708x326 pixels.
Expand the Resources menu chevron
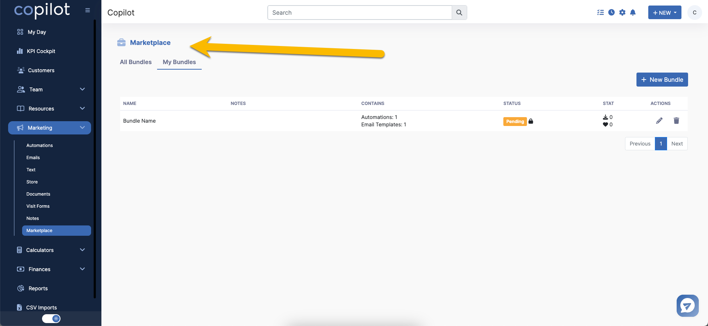coord(82,108)
